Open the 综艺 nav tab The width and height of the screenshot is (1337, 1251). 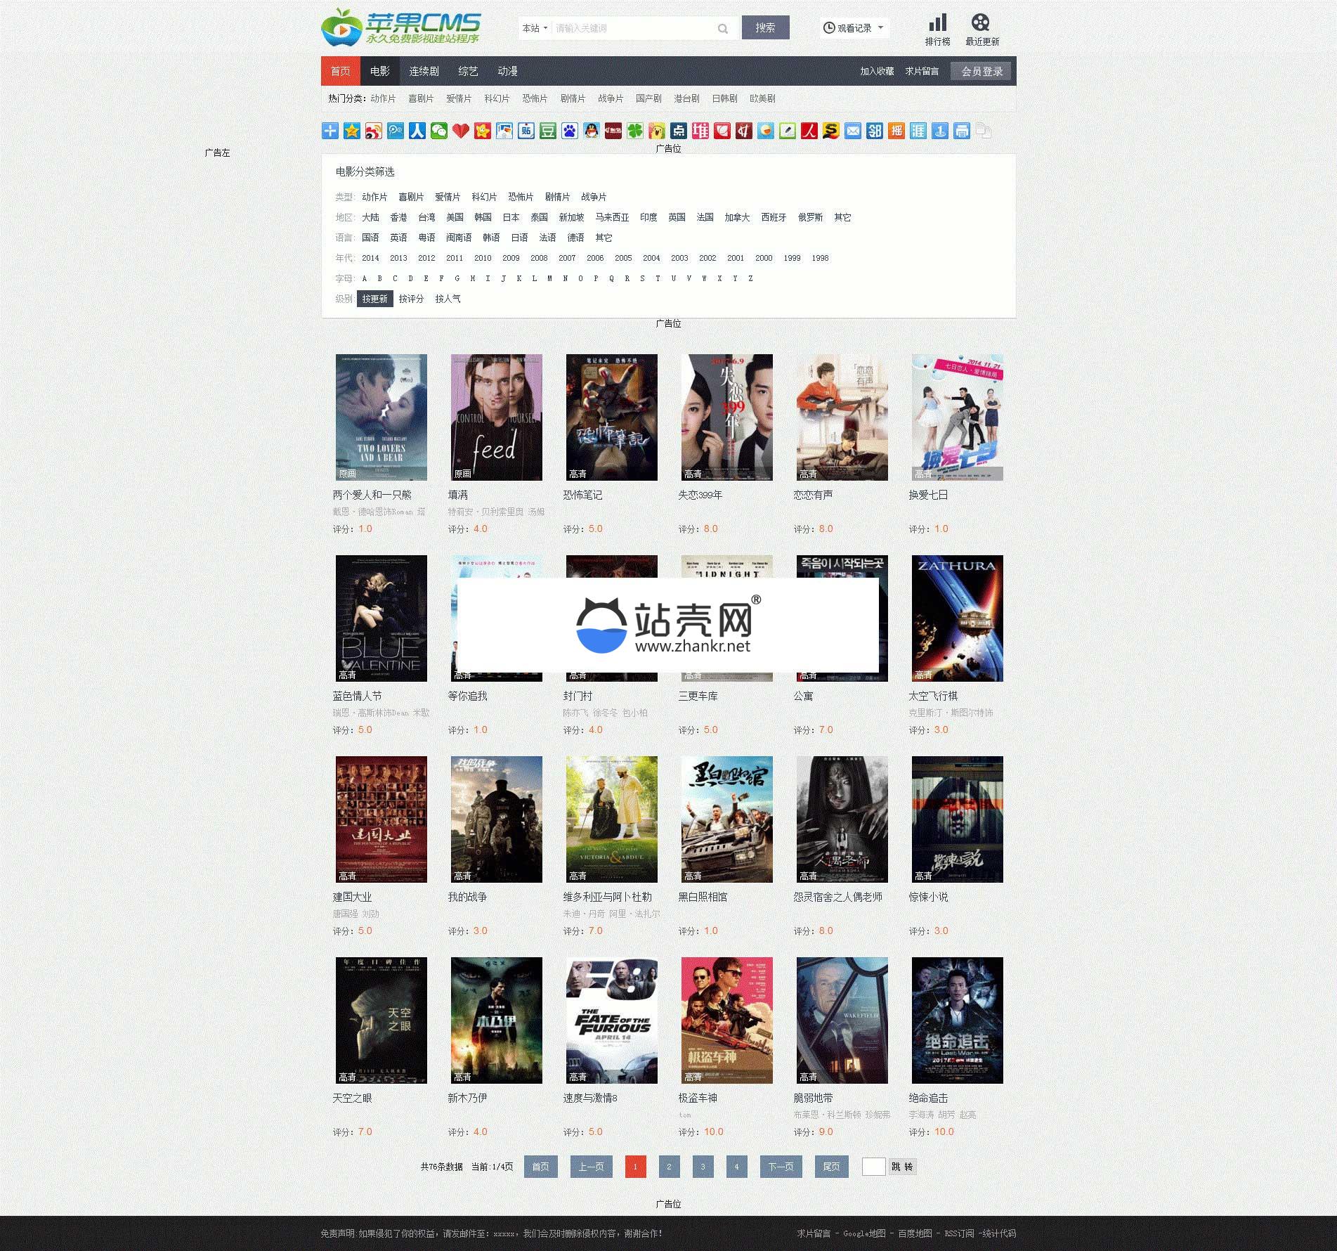pos(468,71)
